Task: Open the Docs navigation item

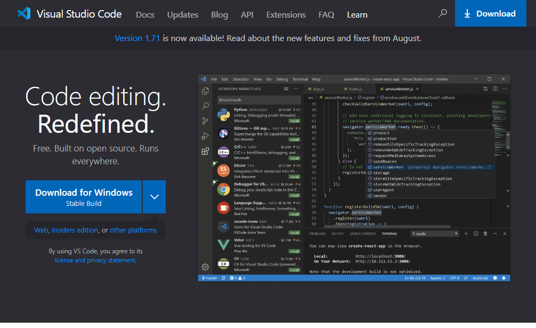Action: 145,15
